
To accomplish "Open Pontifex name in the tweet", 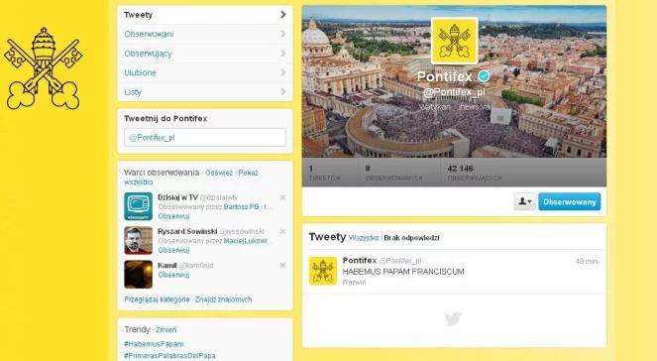I will 360,261.
